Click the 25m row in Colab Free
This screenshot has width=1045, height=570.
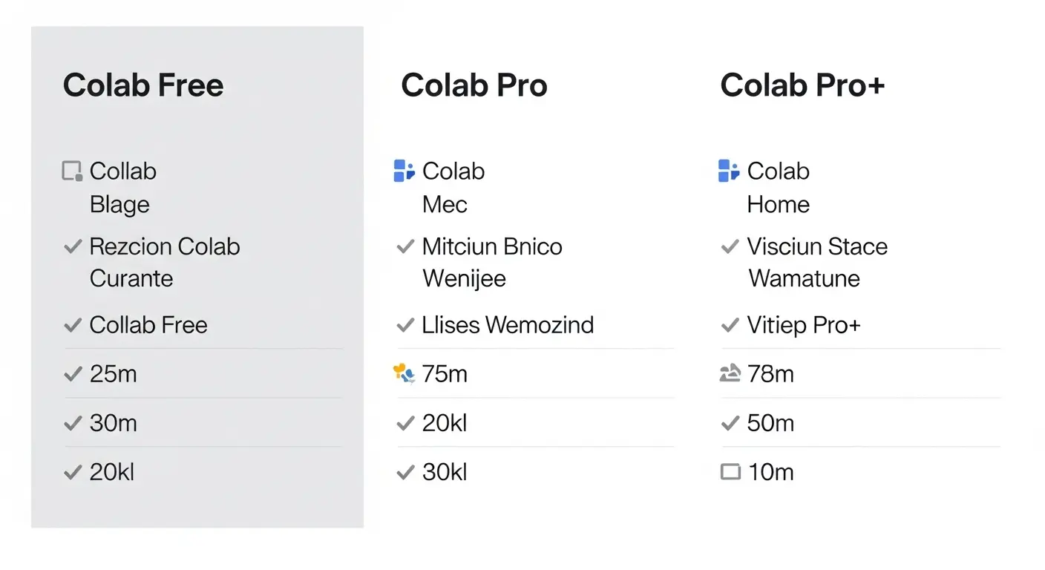(x=113, y=374)
